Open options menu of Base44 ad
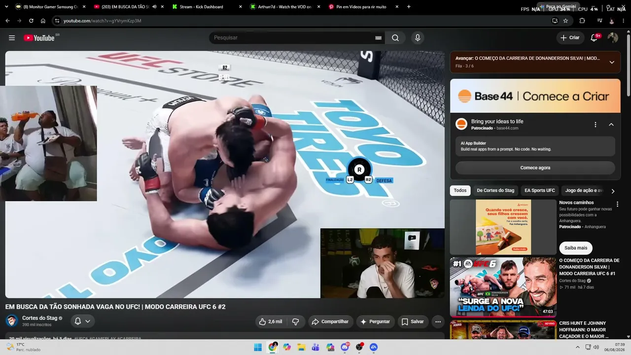The image size is (631, 355). pos(596,125)
